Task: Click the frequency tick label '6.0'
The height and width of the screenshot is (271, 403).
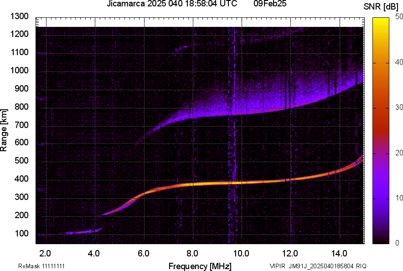Action: [x=144, y=254]
